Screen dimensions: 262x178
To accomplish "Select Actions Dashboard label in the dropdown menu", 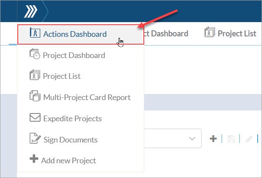I will click(x=75, y=34).
